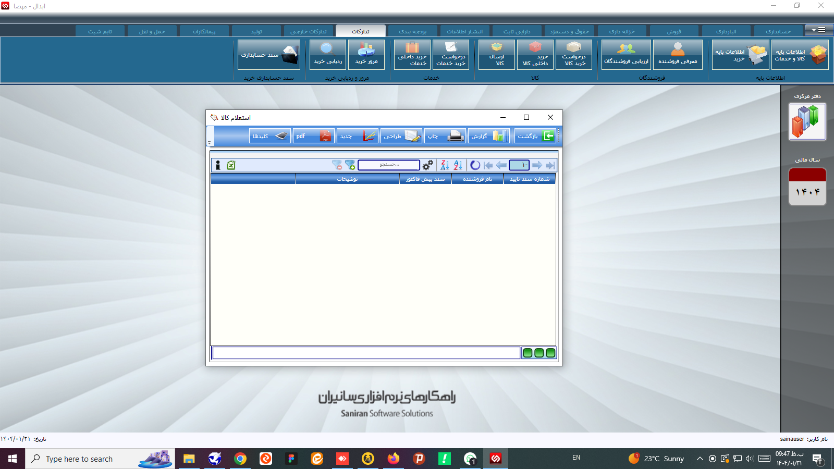
Task: Refresh the record list
Action: [475, 165]
